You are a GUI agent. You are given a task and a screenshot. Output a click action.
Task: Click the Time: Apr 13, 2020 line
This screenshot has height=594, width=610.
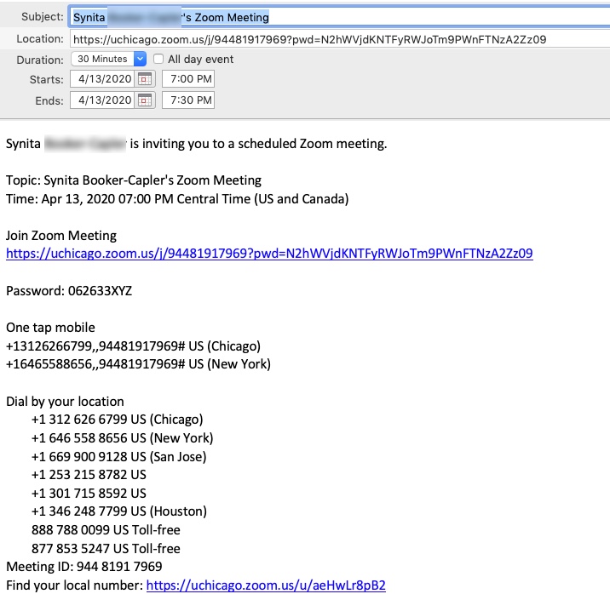coord(177,199)
